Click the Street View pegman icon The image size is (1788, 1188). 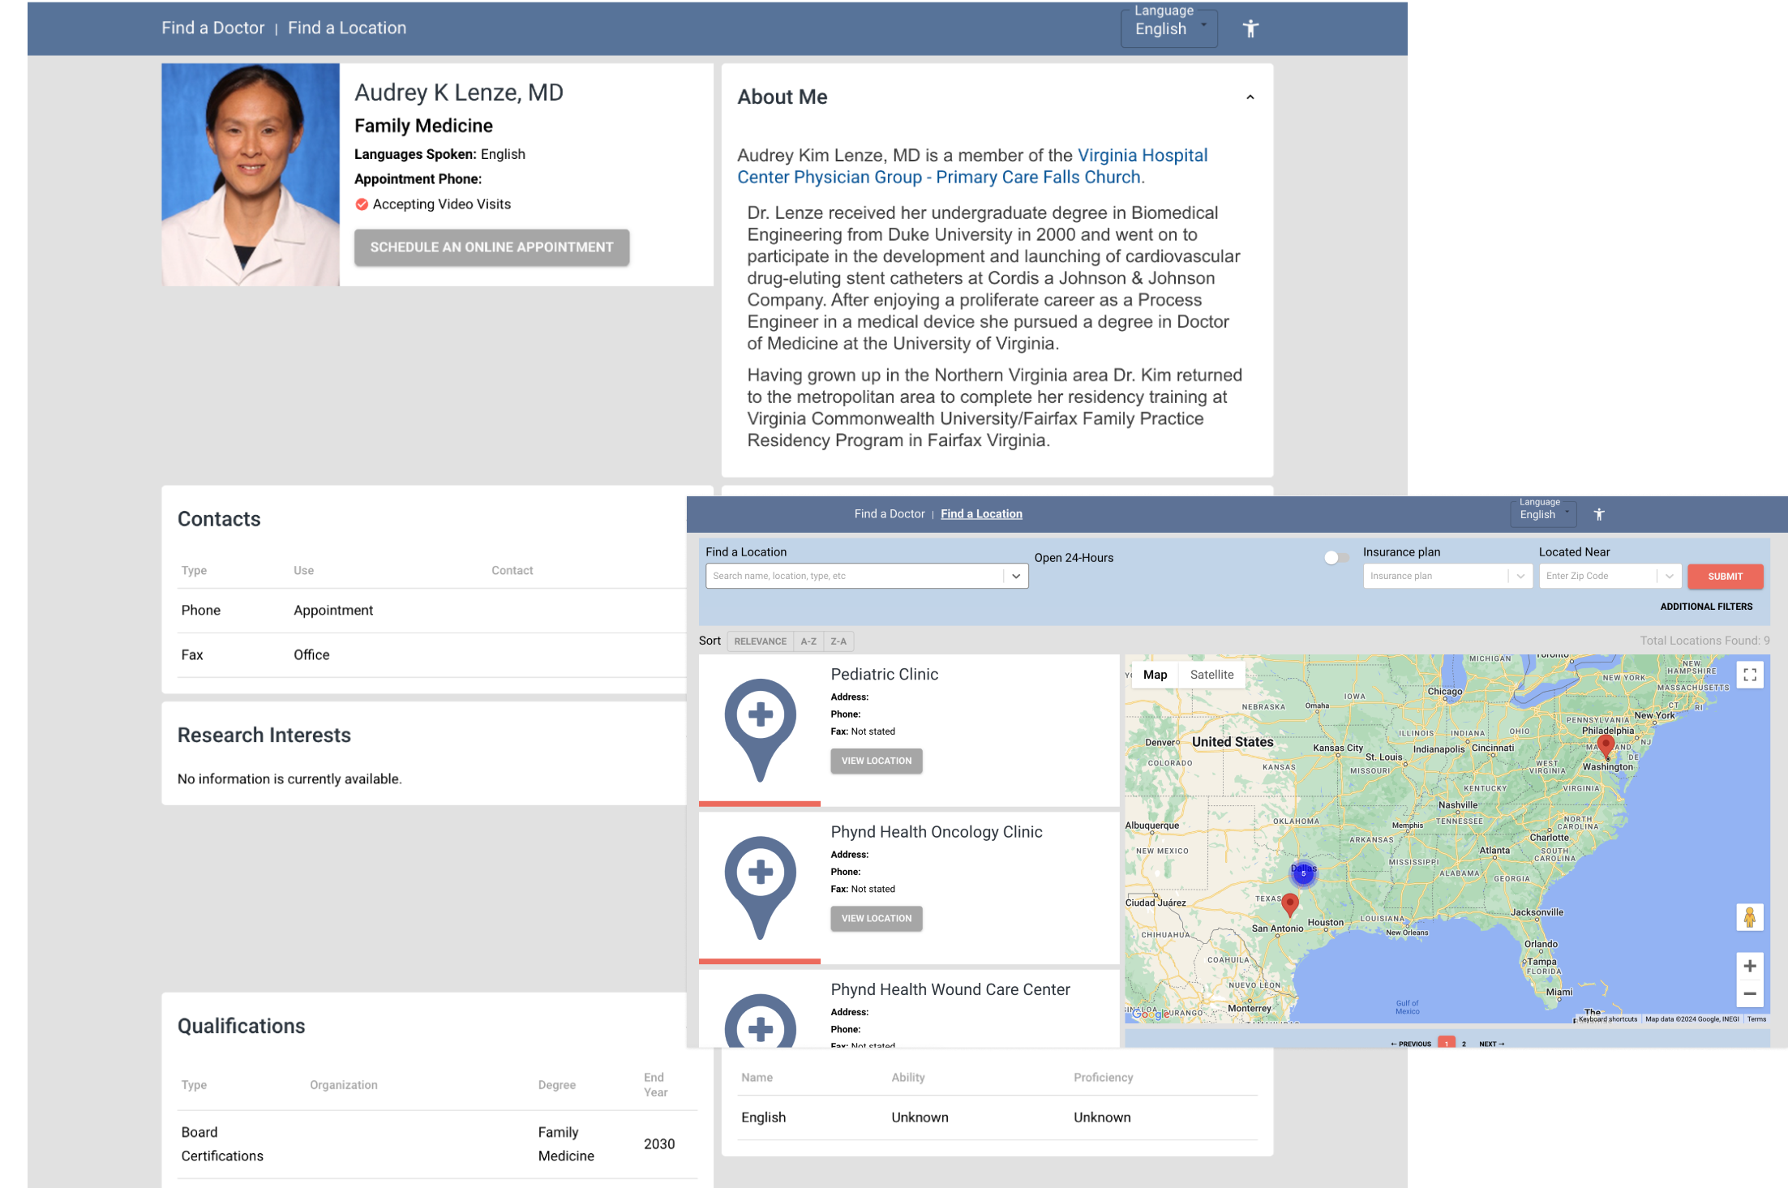pyautogui.click(x=1749, y=917)
